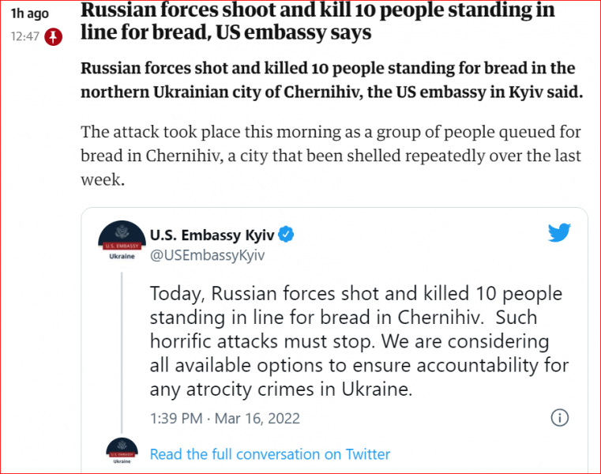Screen dimensions: 601x474
Task: Click paragraph beginning 'The attack took place'
Action: click(331, 156)
